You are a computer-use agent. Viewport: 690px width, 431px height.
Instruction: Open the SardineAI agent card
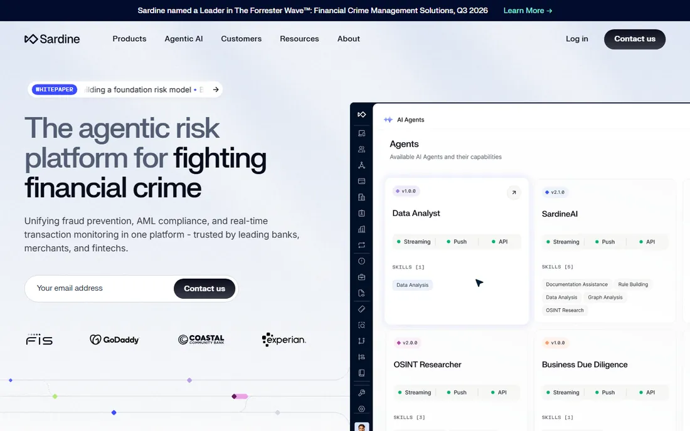(x=605, y=252)
